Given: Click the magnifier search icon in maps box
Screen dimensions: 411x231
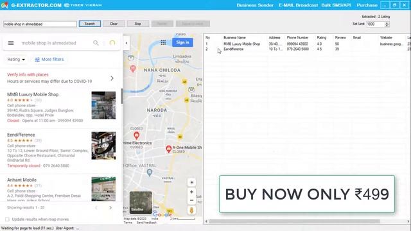Looking at the screenshot, I should pos(96,43).
